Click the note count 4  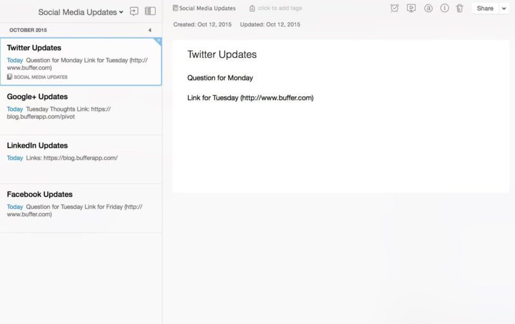[150, 30]
